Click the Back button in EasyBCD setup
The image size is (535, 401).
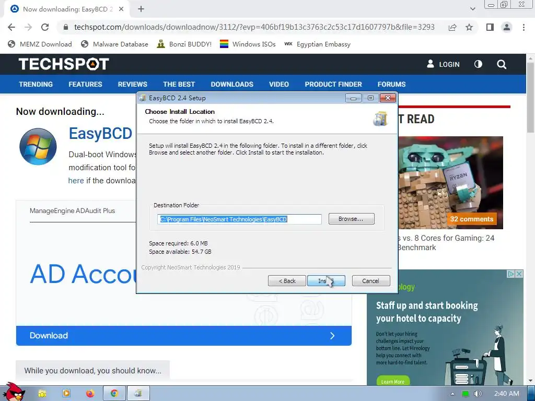(x=287, y=280)
